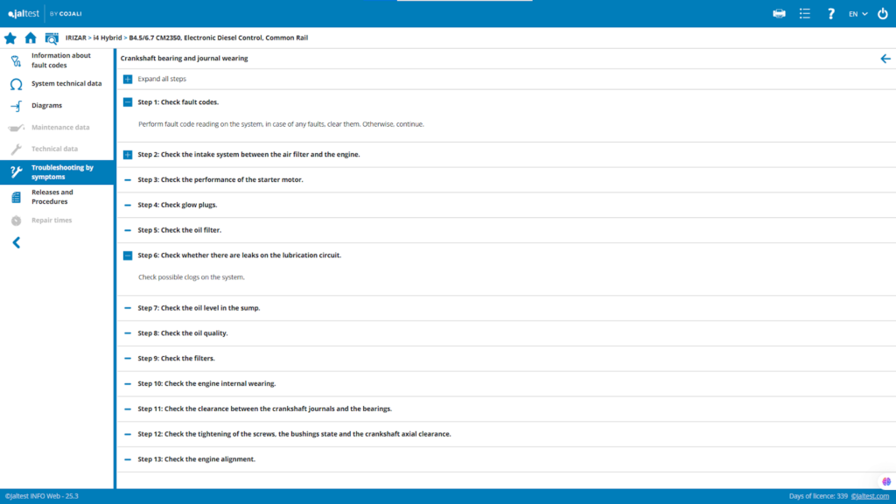The image size is (896, 504).
Task: Expand Step 2 about the intake system
Action: tap(128, 155)
